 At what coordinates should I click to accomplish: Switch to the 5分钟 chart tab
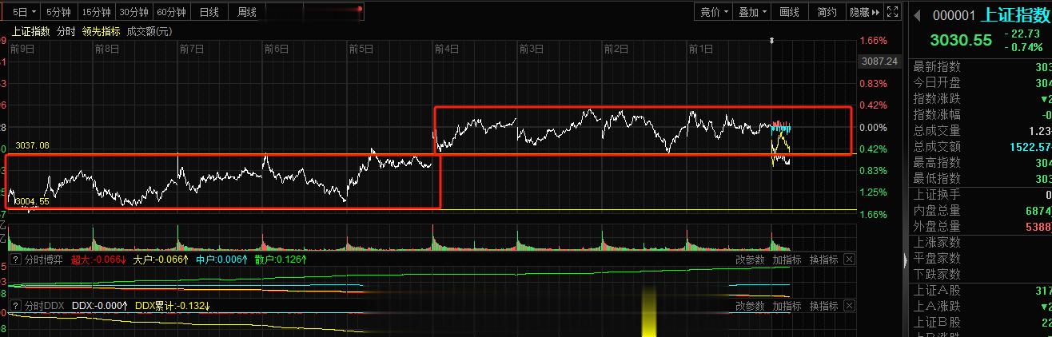[x=58, y=12]
